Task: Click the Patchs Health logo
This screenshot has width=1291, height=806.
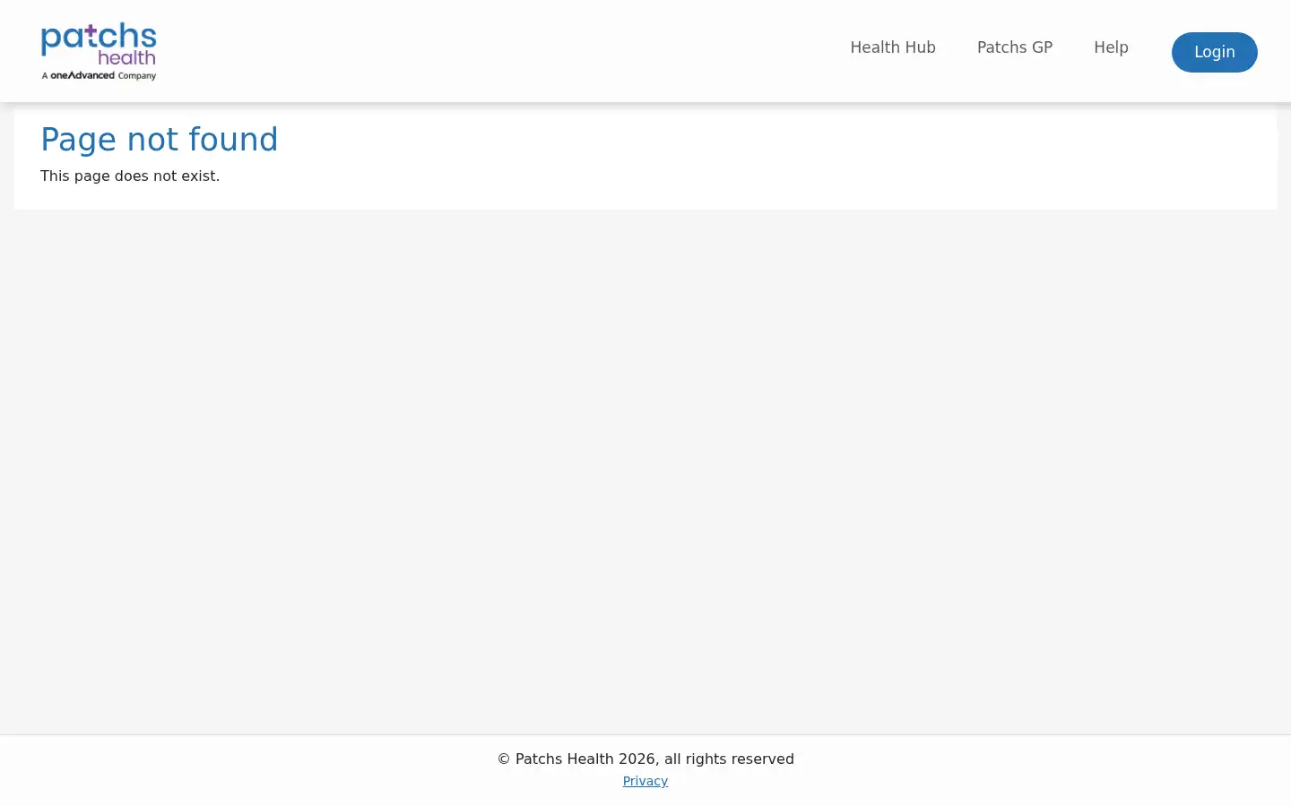Action: coord(99,51)
